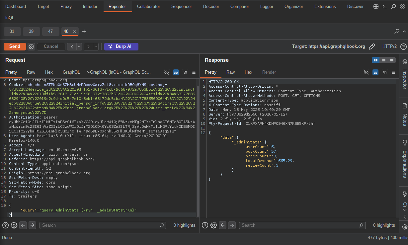Select Raw tab in Request panel
This screenshot has width=408, height=245.
(31, 72)
